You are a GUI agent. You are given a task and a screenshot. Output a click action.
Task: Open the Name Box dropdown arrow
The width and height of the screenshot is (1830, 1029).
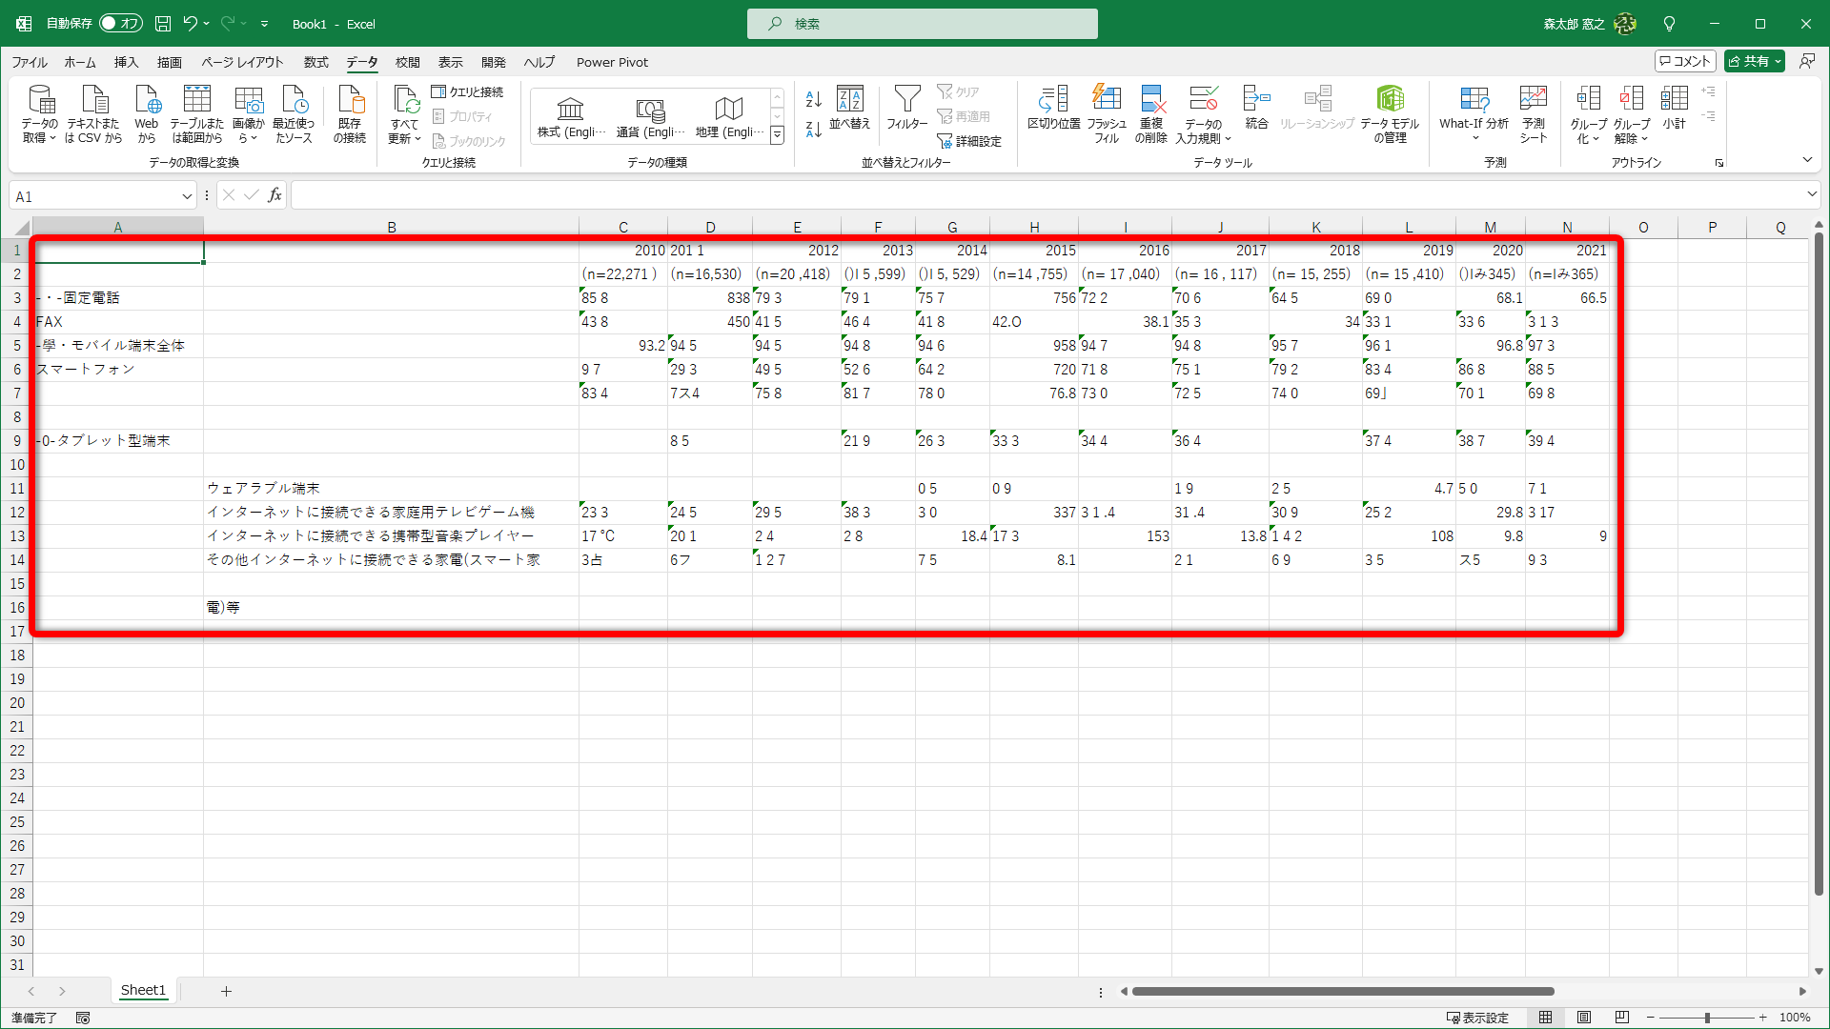187,196
